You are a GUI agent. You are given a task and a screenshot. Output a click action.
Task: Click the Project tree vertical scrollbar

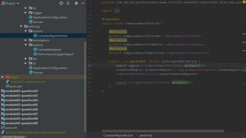tap(85, 87)
